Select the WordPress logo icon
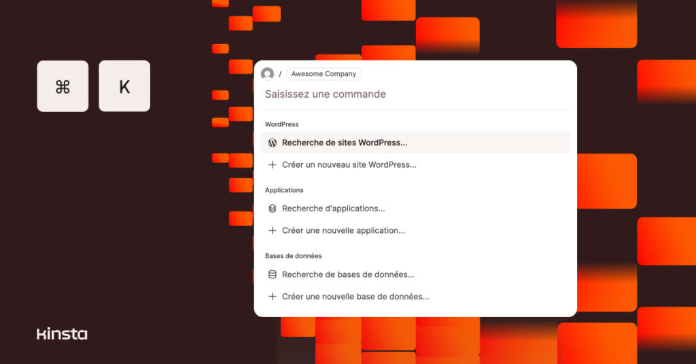The height and width of the screenshot is (364, 696). point(272,143)
